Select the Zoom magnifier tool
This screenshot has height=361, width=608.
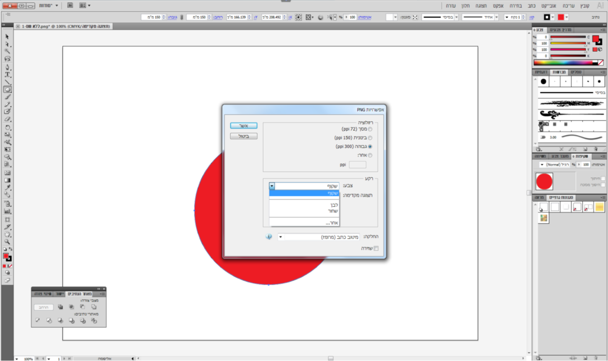click(x=7, y=242)
